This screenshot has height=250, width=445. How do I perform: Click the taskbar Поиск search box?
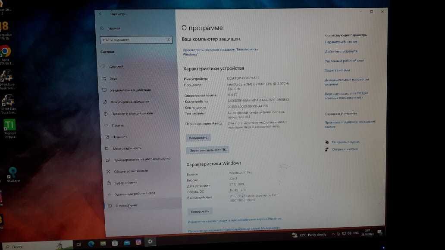pyautogui.click(x=37, y=246)
